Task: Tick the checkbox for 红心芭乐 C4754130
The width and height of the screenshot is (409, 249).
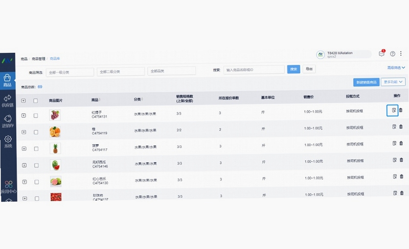Action: pyautogui.click(x=37, y=182)
